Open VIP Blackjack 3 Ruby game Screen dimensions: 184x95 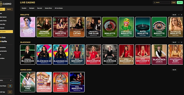176,55
